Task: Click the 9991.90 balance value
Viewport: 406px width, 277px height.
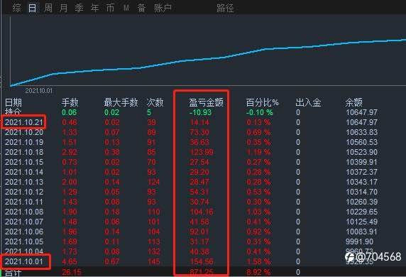Action: (x=359, y=241)
